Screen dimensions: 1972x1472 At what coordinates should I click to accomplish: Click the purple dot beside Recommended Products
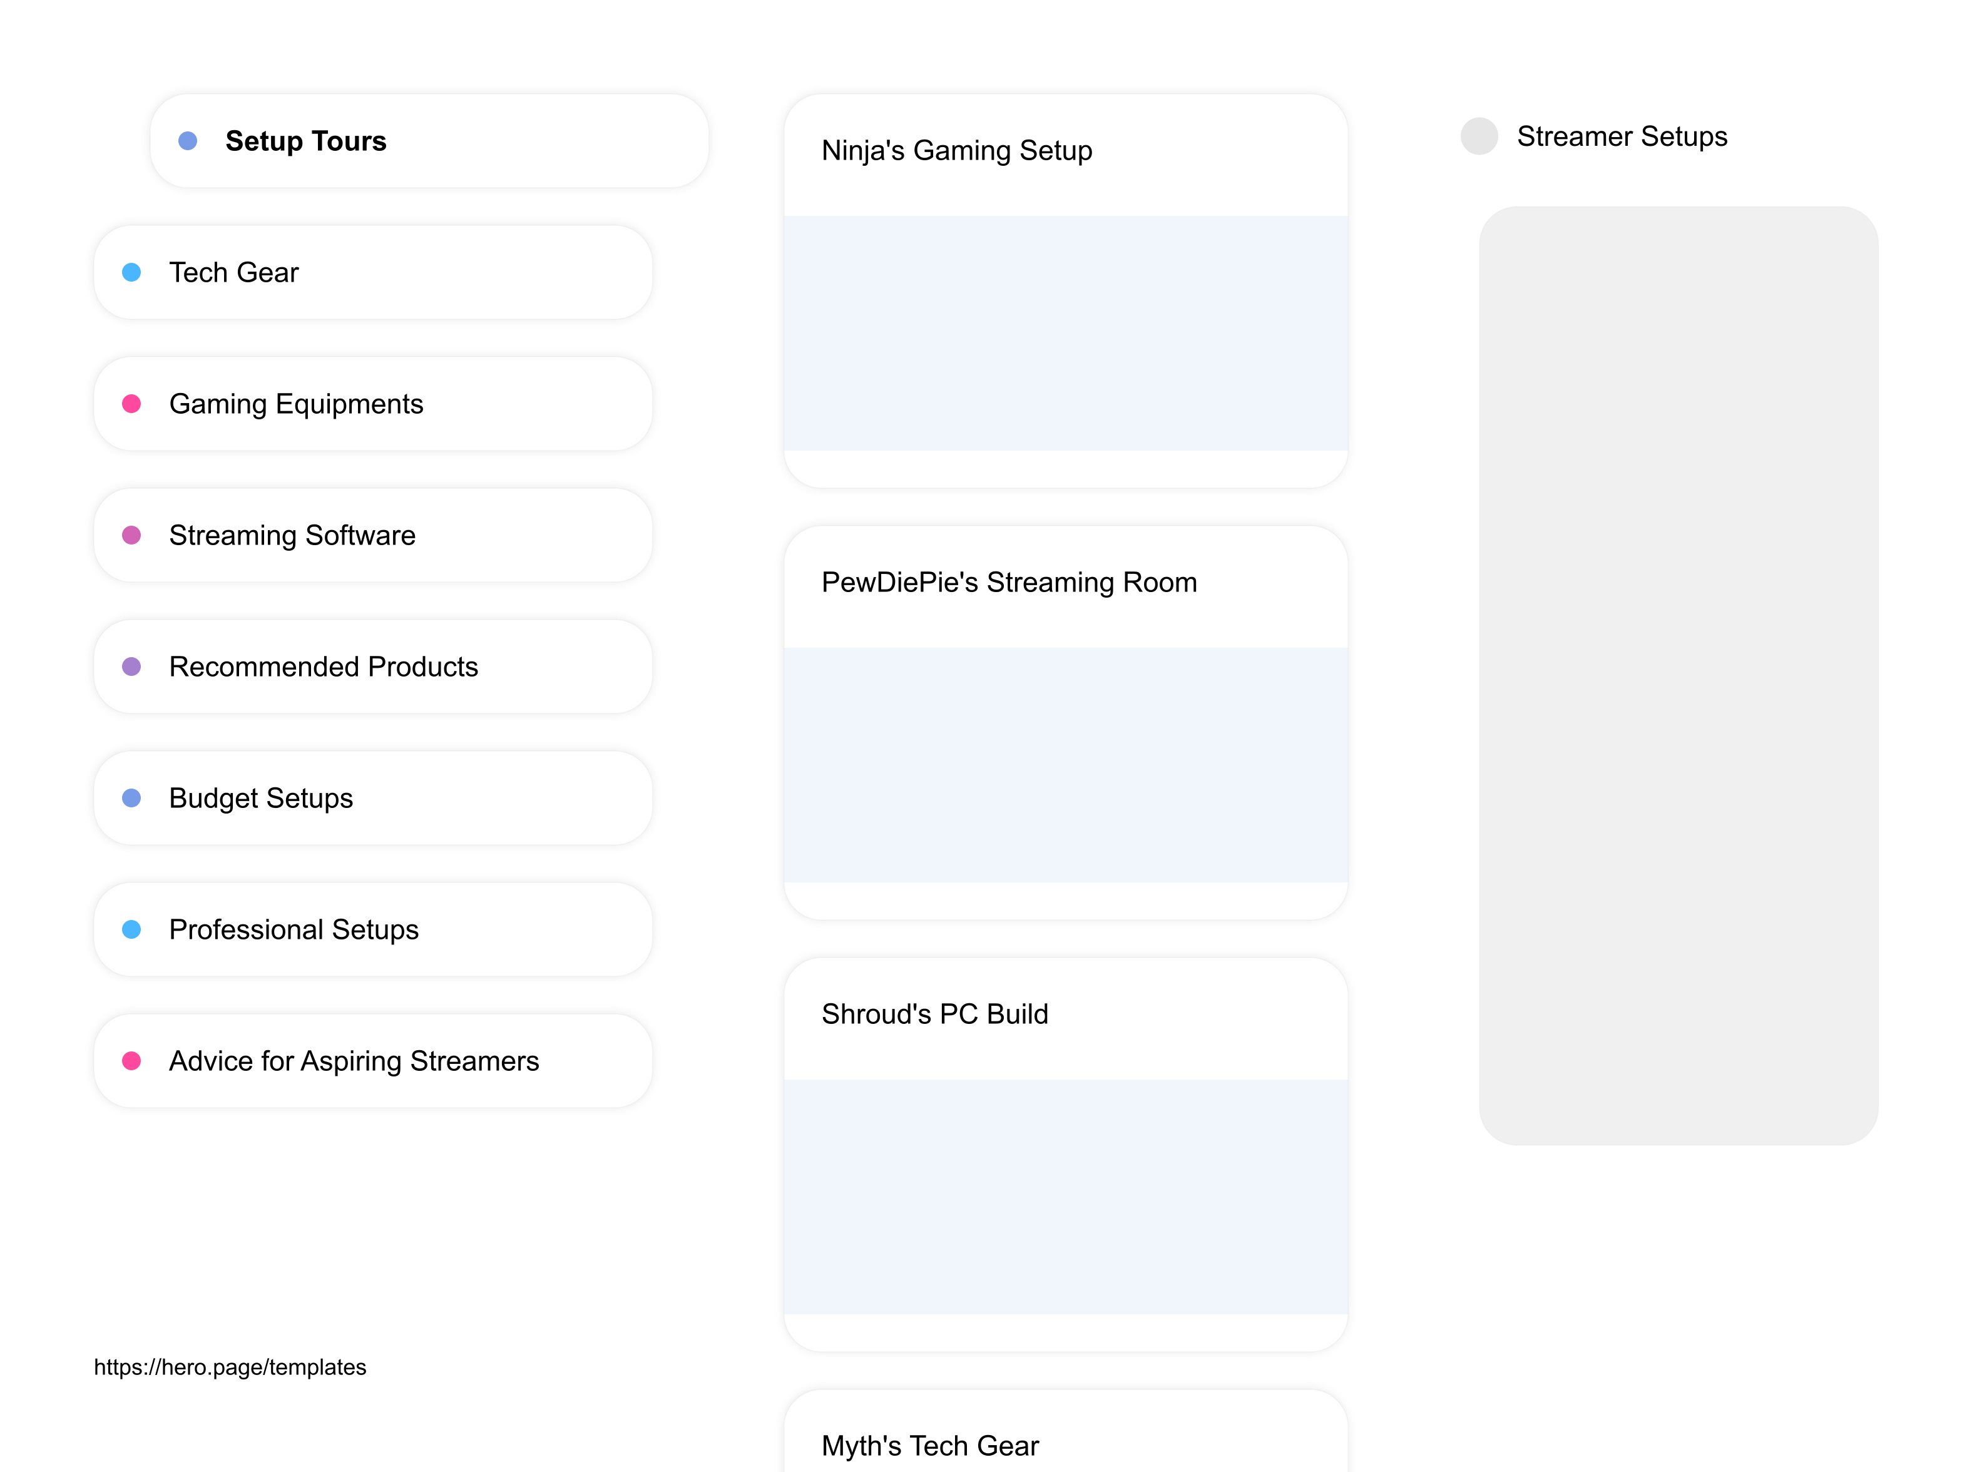(131, 667)
